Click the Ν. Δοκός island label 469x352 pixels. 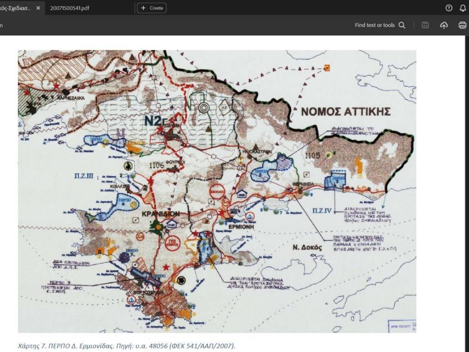(x=307, y=247)
